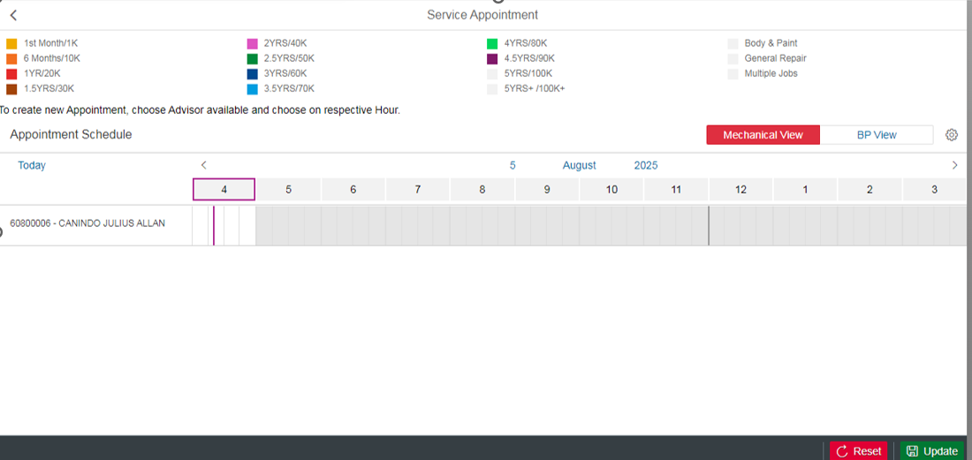Select the 10 o'clock hour header
The width and height of the screenshot is (972, 460).
pyautogui.click(x=611, y=190)
